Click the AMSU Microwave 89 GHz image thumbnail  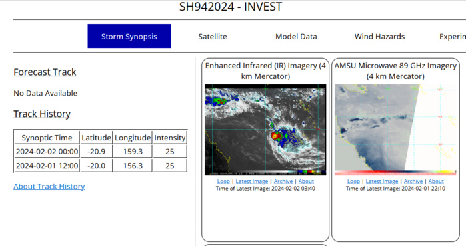point(395,130)
